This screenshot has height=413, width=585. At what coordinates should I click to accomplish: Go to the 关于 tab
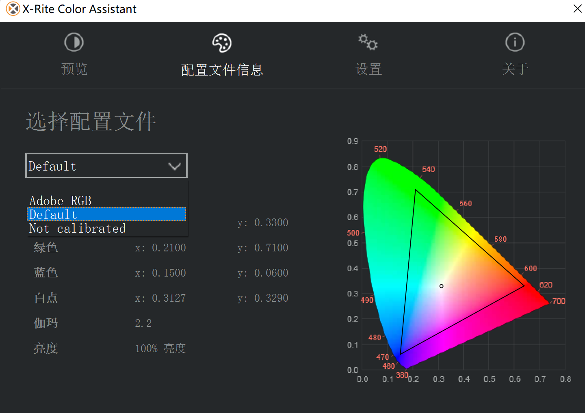(x=515, y=69)
